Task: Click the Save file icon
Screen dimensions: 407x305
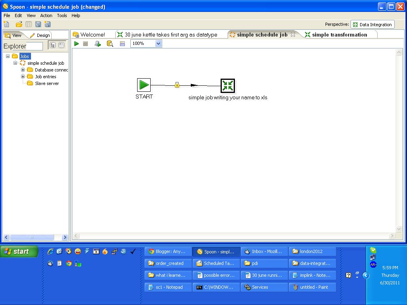Action: pos(38,24)
